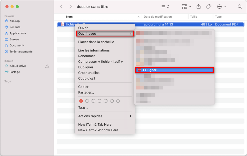
Task: Open iCloud Drive in the sidebar
Action: pos(17,66)
